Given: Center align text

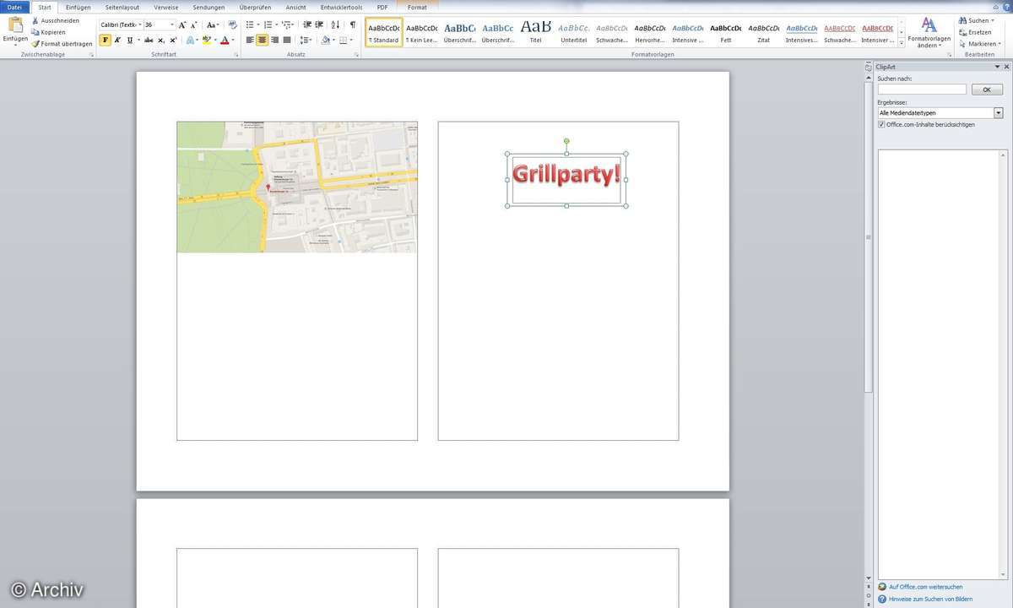Looking at the screenshot, I should click(x=262, y=40).
